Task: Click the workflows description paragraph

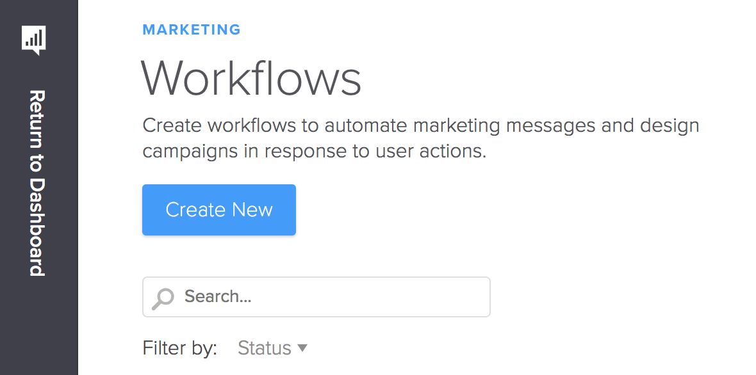Action: pyautogui.click(x=420, y=138)
